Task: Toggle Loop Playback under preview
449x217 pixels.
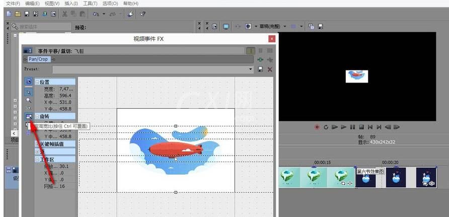Action: [326, 127]
